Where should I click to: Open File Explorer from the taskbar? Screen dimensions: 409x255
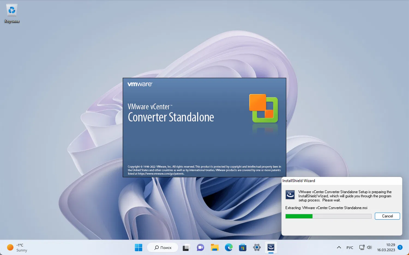[x=215, y=247]
